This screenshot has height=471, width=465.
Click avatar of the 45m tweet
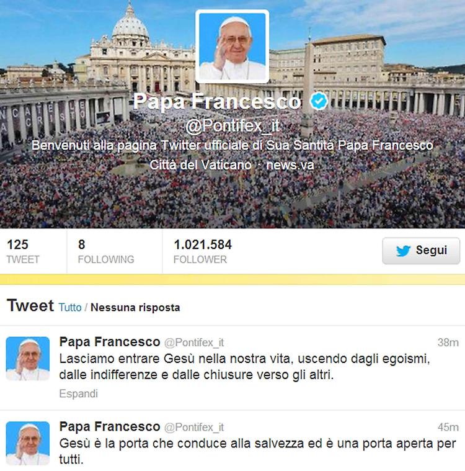(x=28, y=443)
